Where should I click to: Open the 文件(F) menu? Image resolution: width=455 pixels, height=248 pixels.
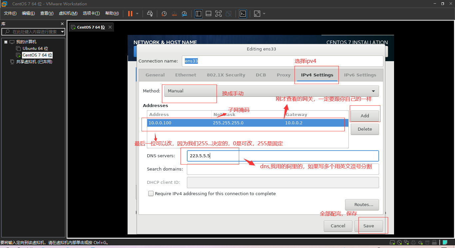click(x=10, y=13)
